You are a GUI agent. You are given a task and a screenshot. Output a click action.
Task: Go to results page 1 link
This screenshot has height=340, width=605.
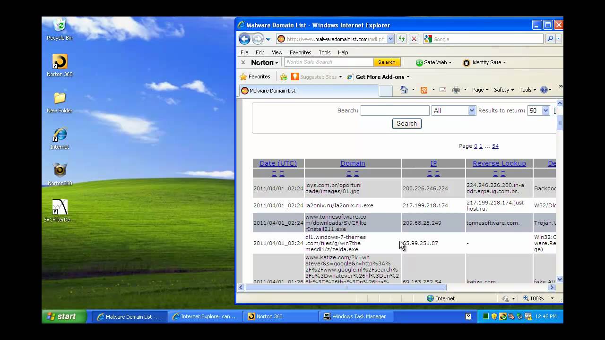[x=481, y=146]
